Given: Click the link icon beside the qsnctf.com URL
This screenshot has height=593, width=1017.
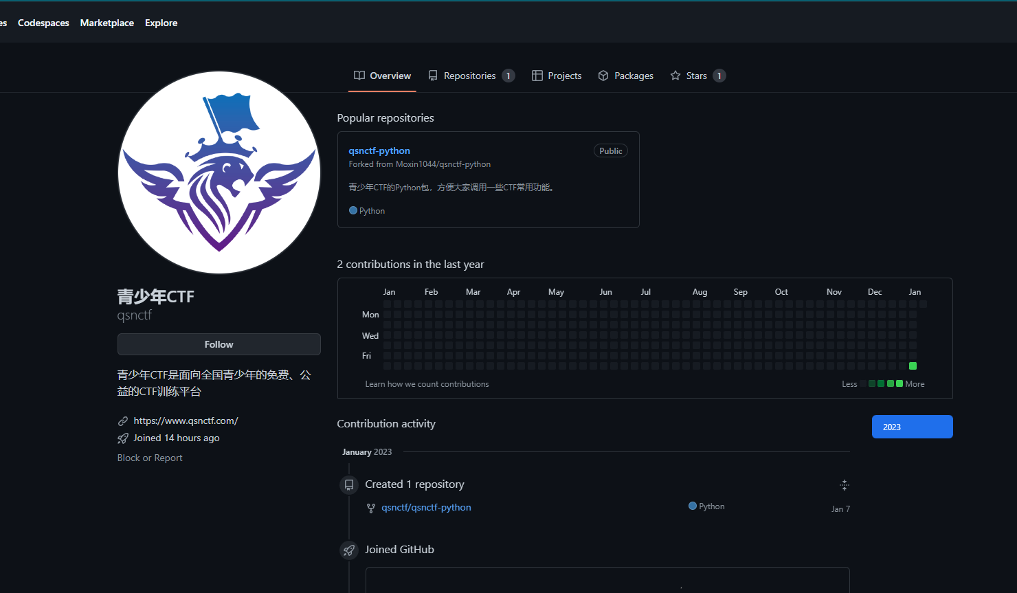Looking at the screenshot, I should coord(123,421).
